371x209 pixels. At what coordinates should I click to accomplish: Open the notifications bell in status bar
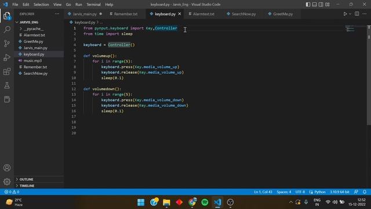click(365, 192)
